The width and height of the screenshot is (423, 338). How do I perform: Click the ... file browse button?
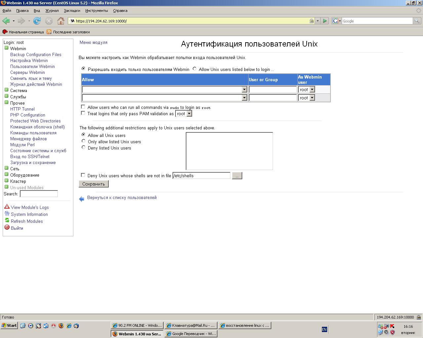(237, 176)
